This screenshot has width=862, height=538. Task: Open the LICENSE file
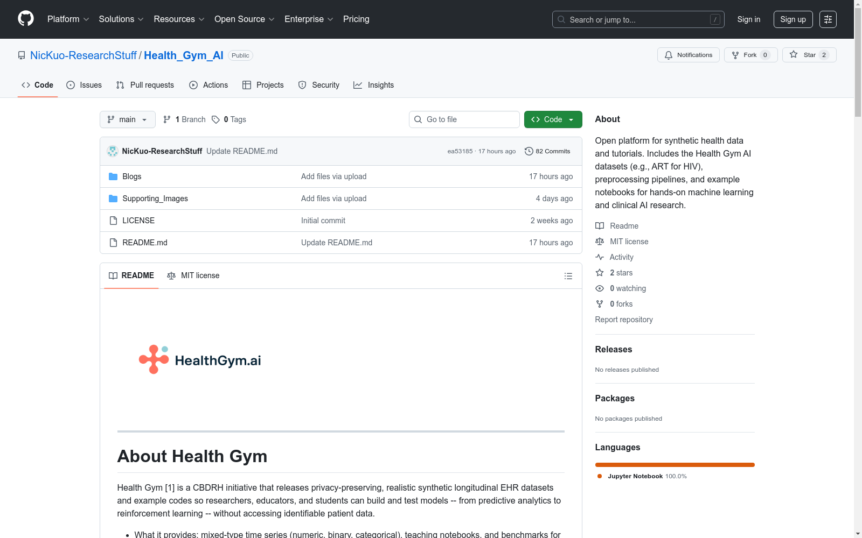pyautogui.click(x=138, y=221)
